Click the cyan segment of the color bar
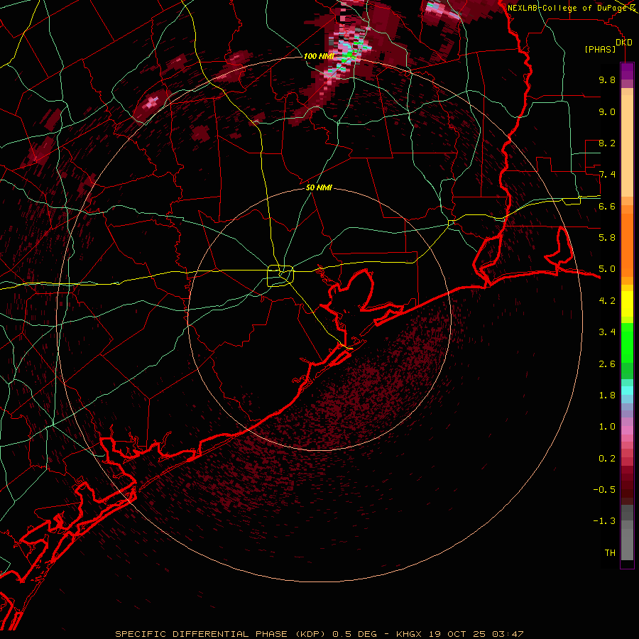 [627, 390]
